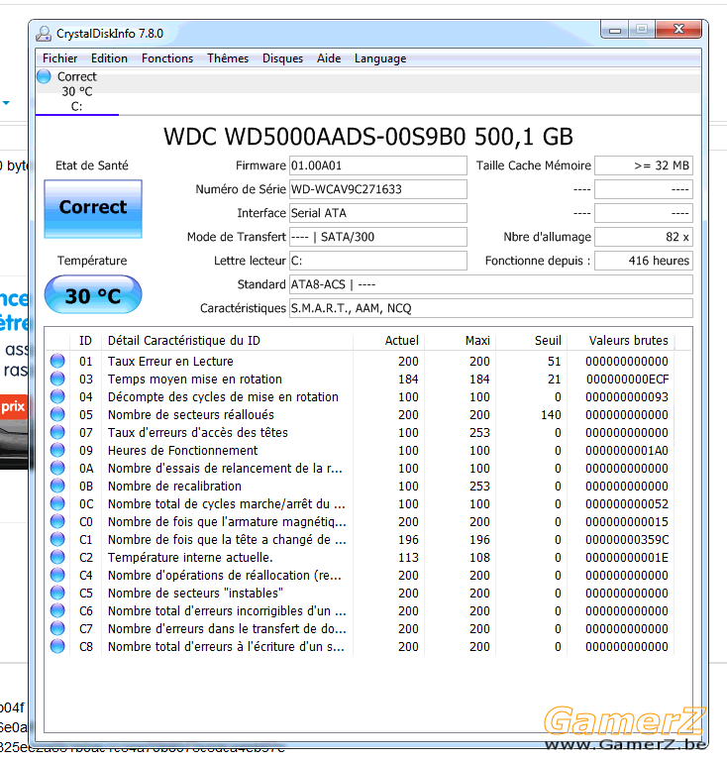
Task: Click the Seuil column header
Action: click(x=531, y=341)
